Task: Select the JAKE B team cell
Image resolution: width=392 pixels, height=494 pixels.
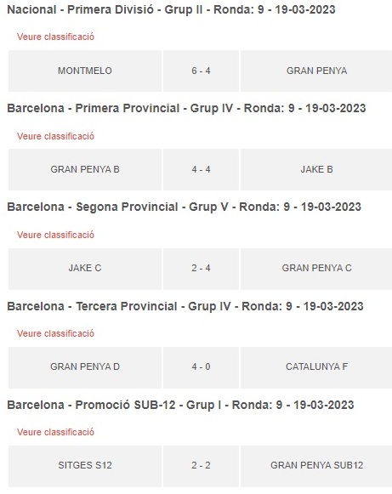Action: tap(316, 169)
